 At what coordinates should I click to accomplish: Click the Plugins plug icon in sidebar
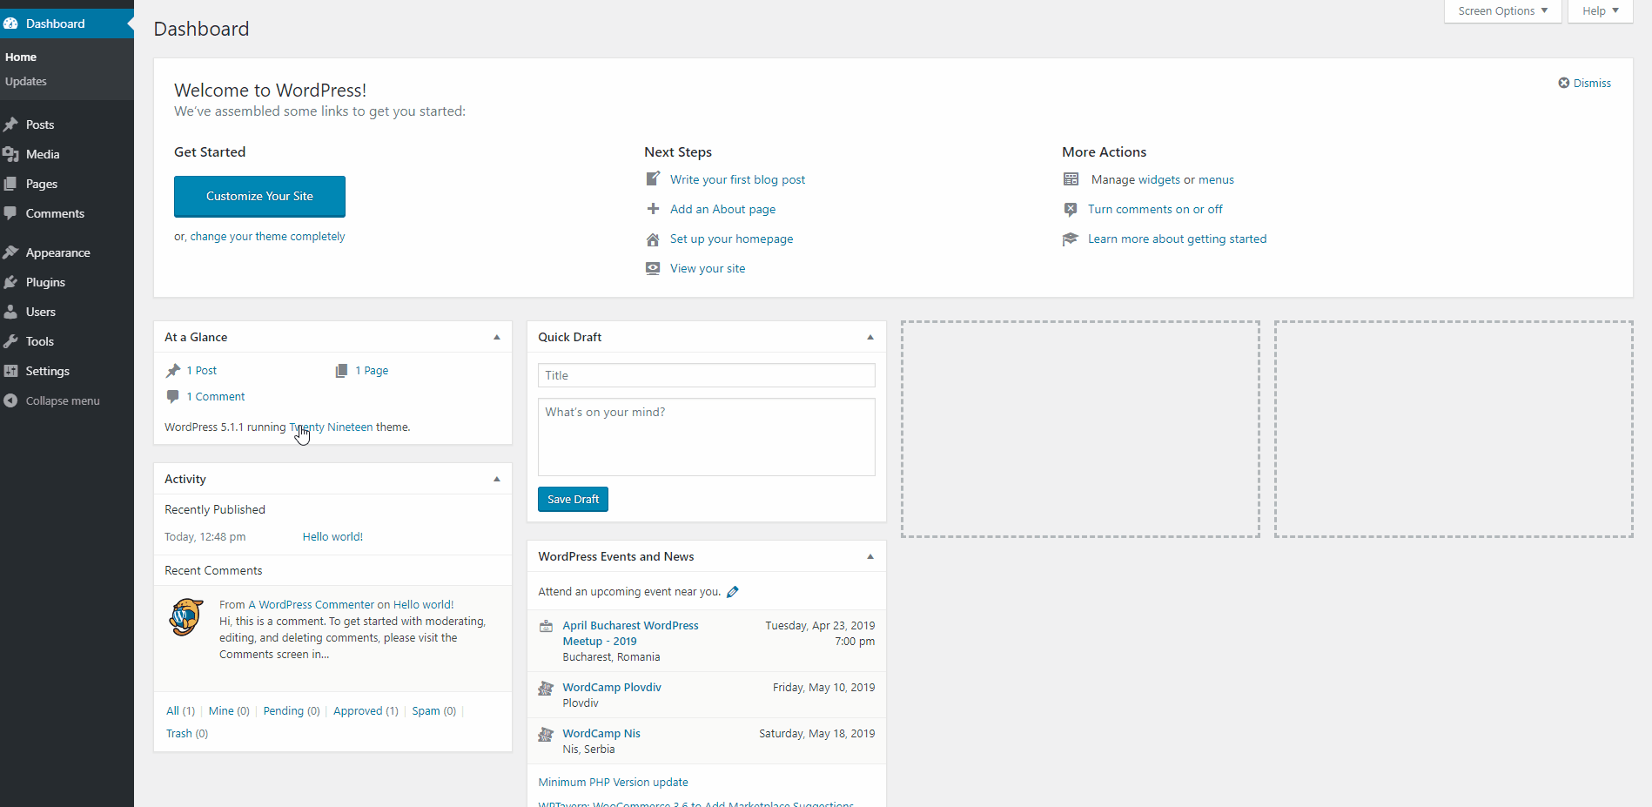[x=10, y=282]
